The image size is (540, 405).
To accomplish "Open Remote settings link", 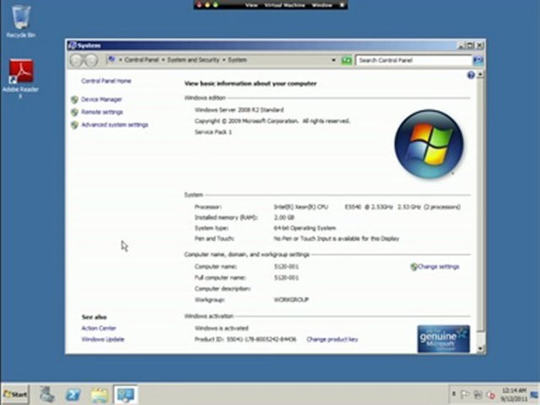I will tap(102, 112).
